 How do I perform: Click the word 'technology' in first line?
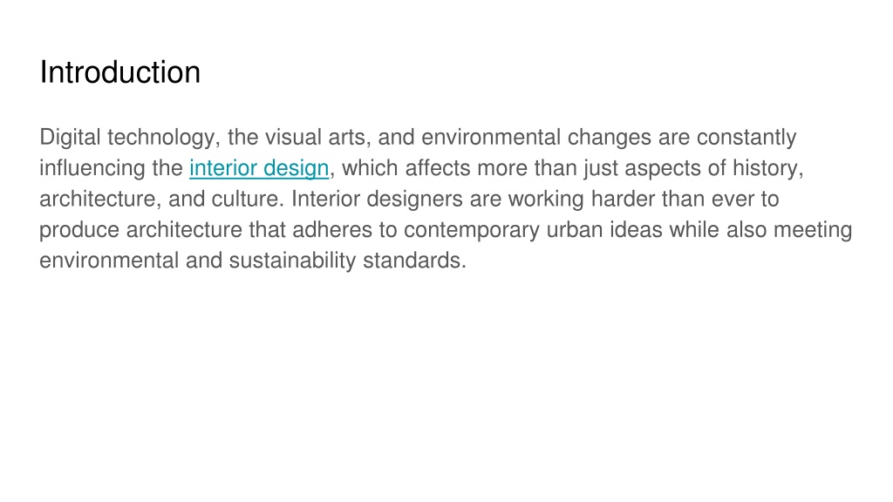tap(163, 138)
